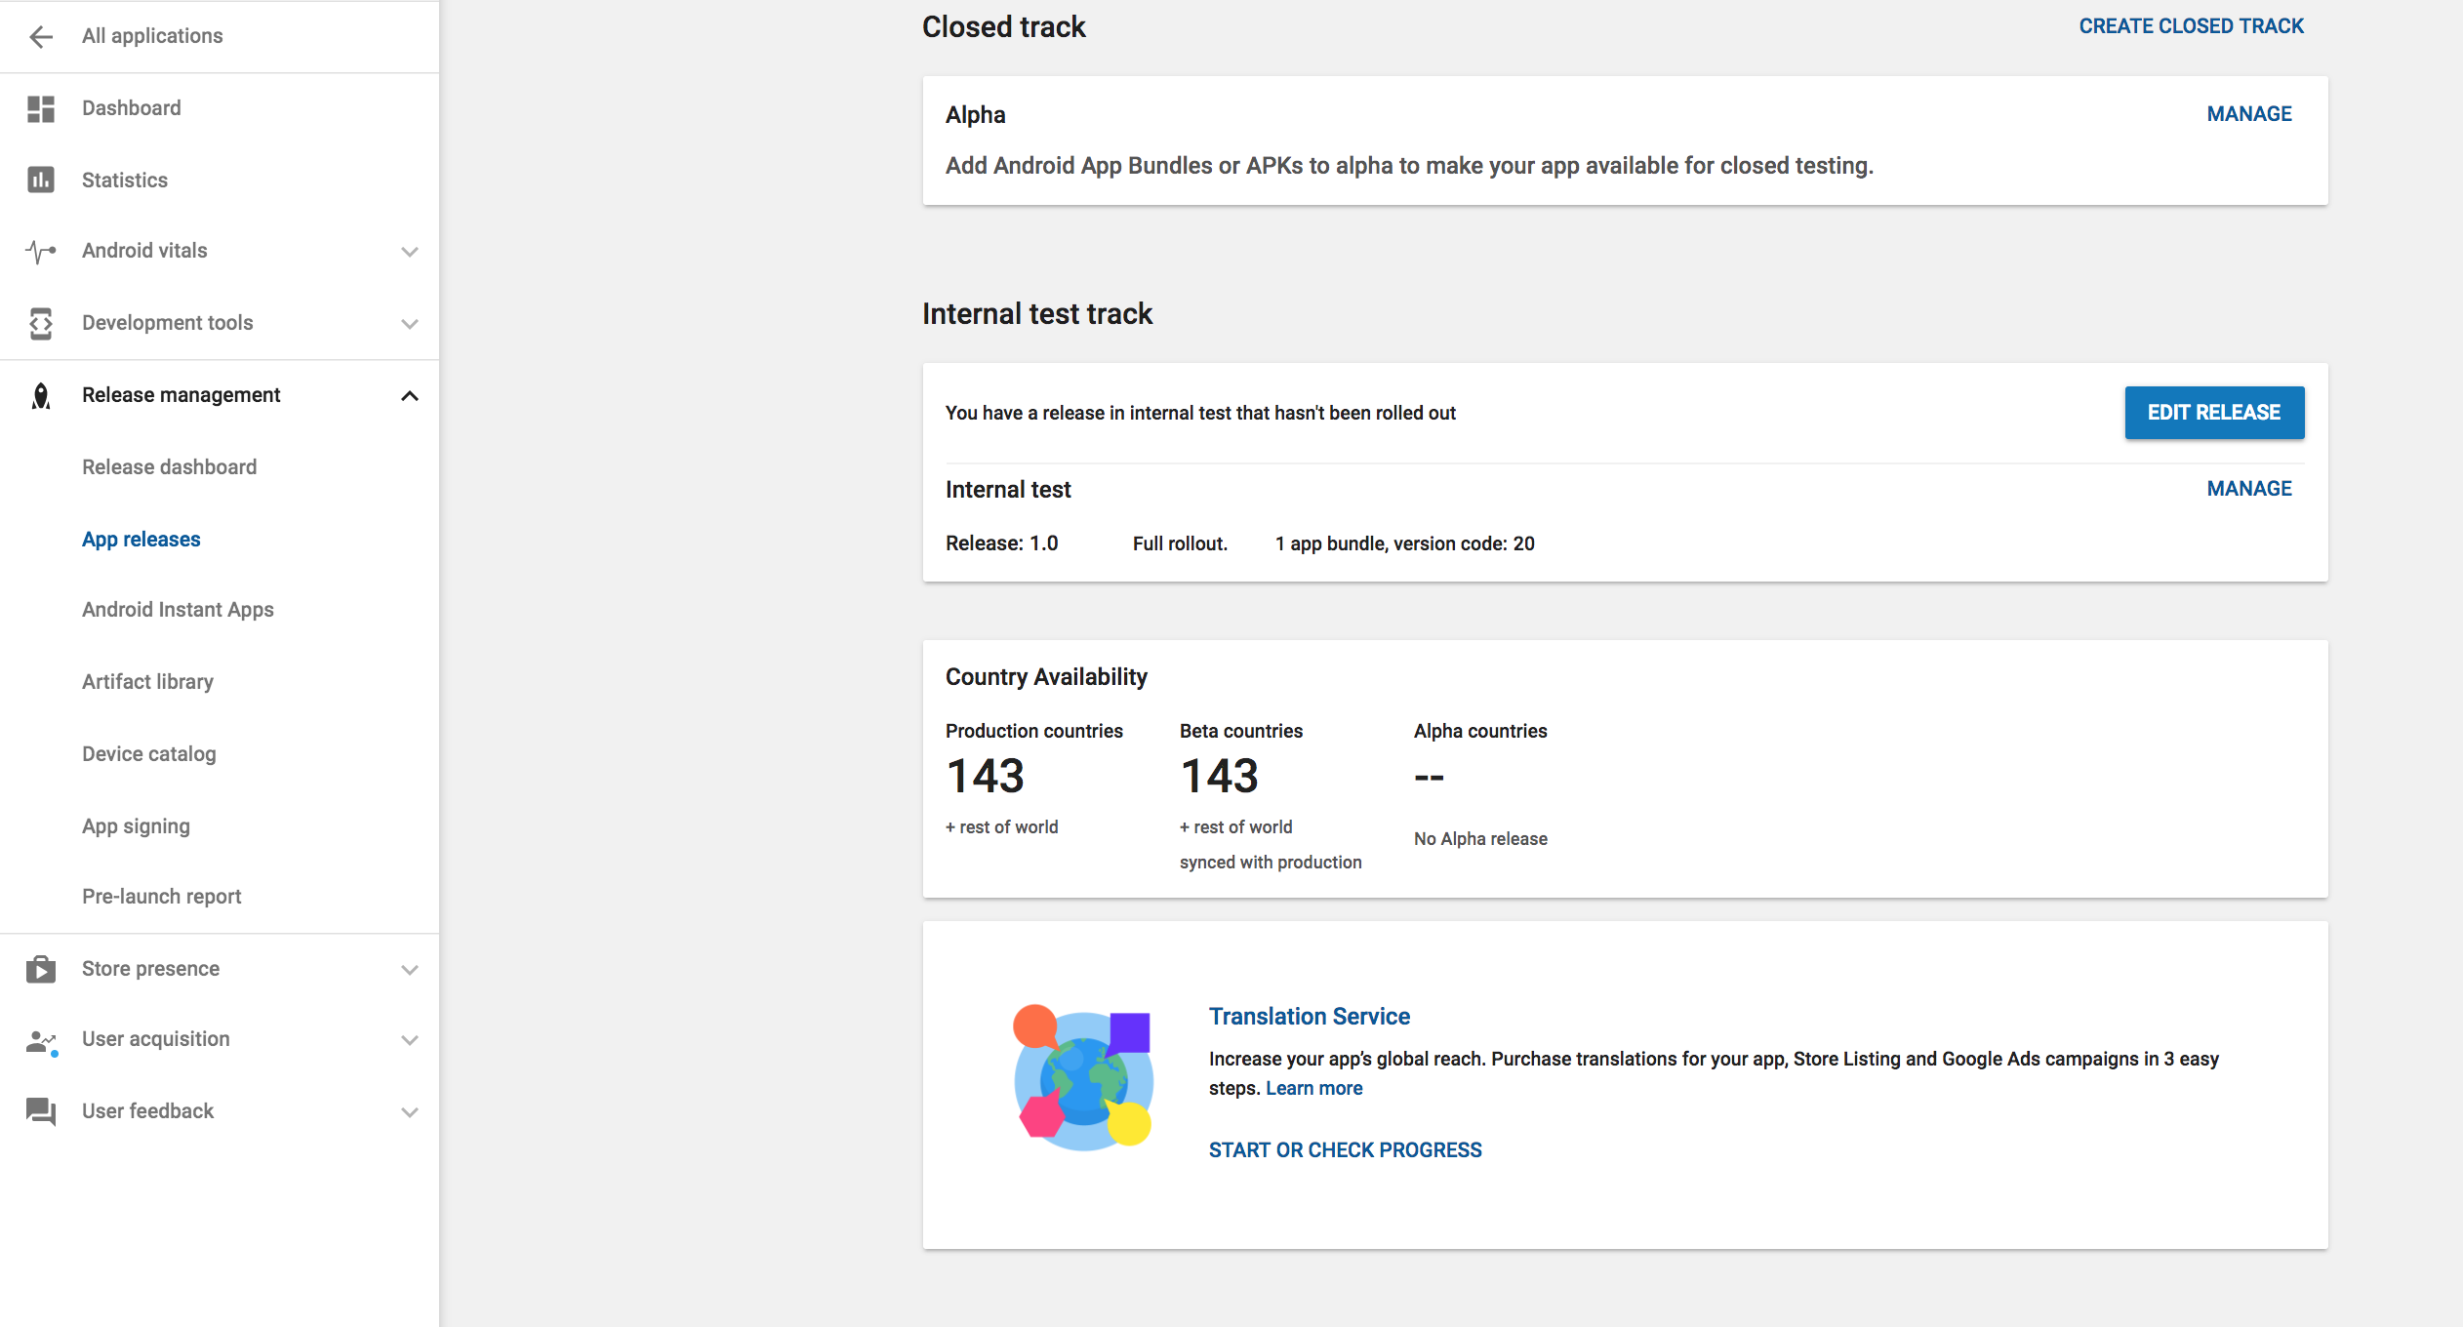Image resolution: width=2463 pixels, height=1327 pixels.
Task: Open Artifact library page
Action: click(x=147, y=682)
